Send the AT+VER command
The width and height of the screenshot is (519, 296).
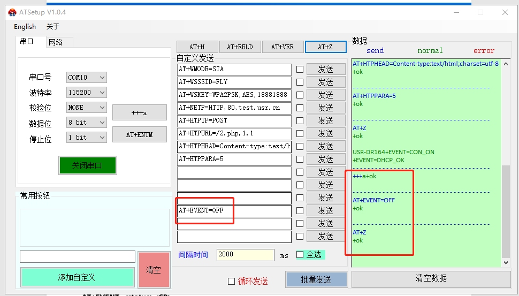click(x=282, y=47)
